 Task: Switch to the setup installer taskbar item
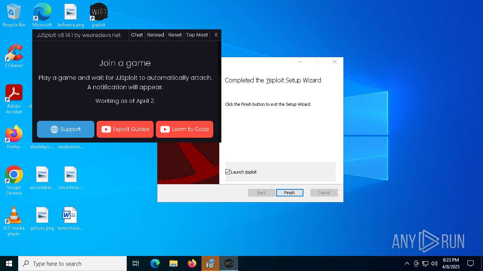pyautogui.click(x=211, y=263)
